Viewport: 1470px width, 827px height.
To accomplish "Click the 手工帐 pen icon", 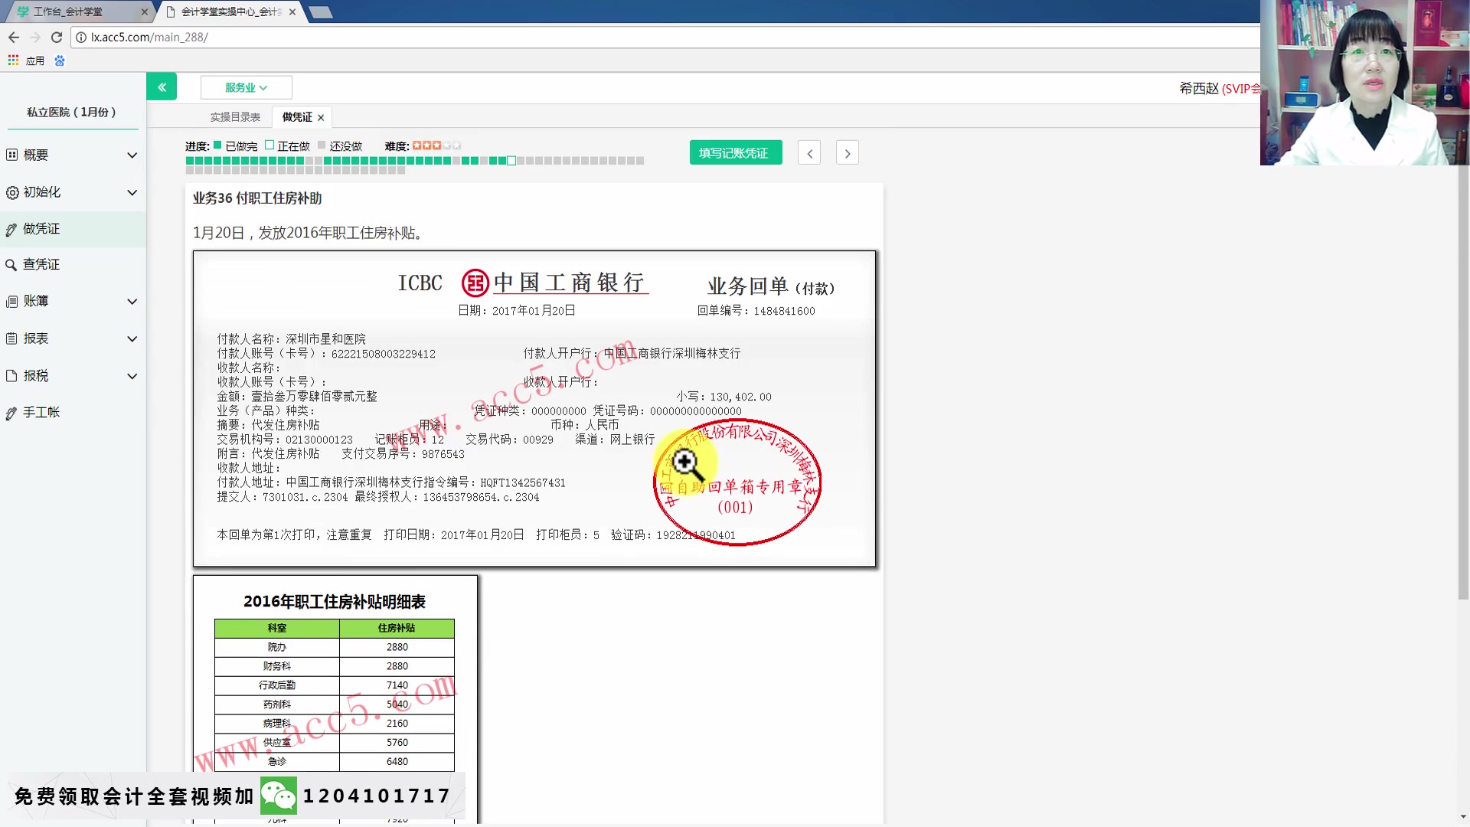I will click(x=11, y=412).
